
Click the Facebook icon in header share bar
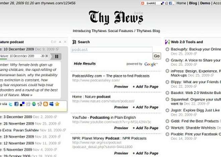(170, 3)
